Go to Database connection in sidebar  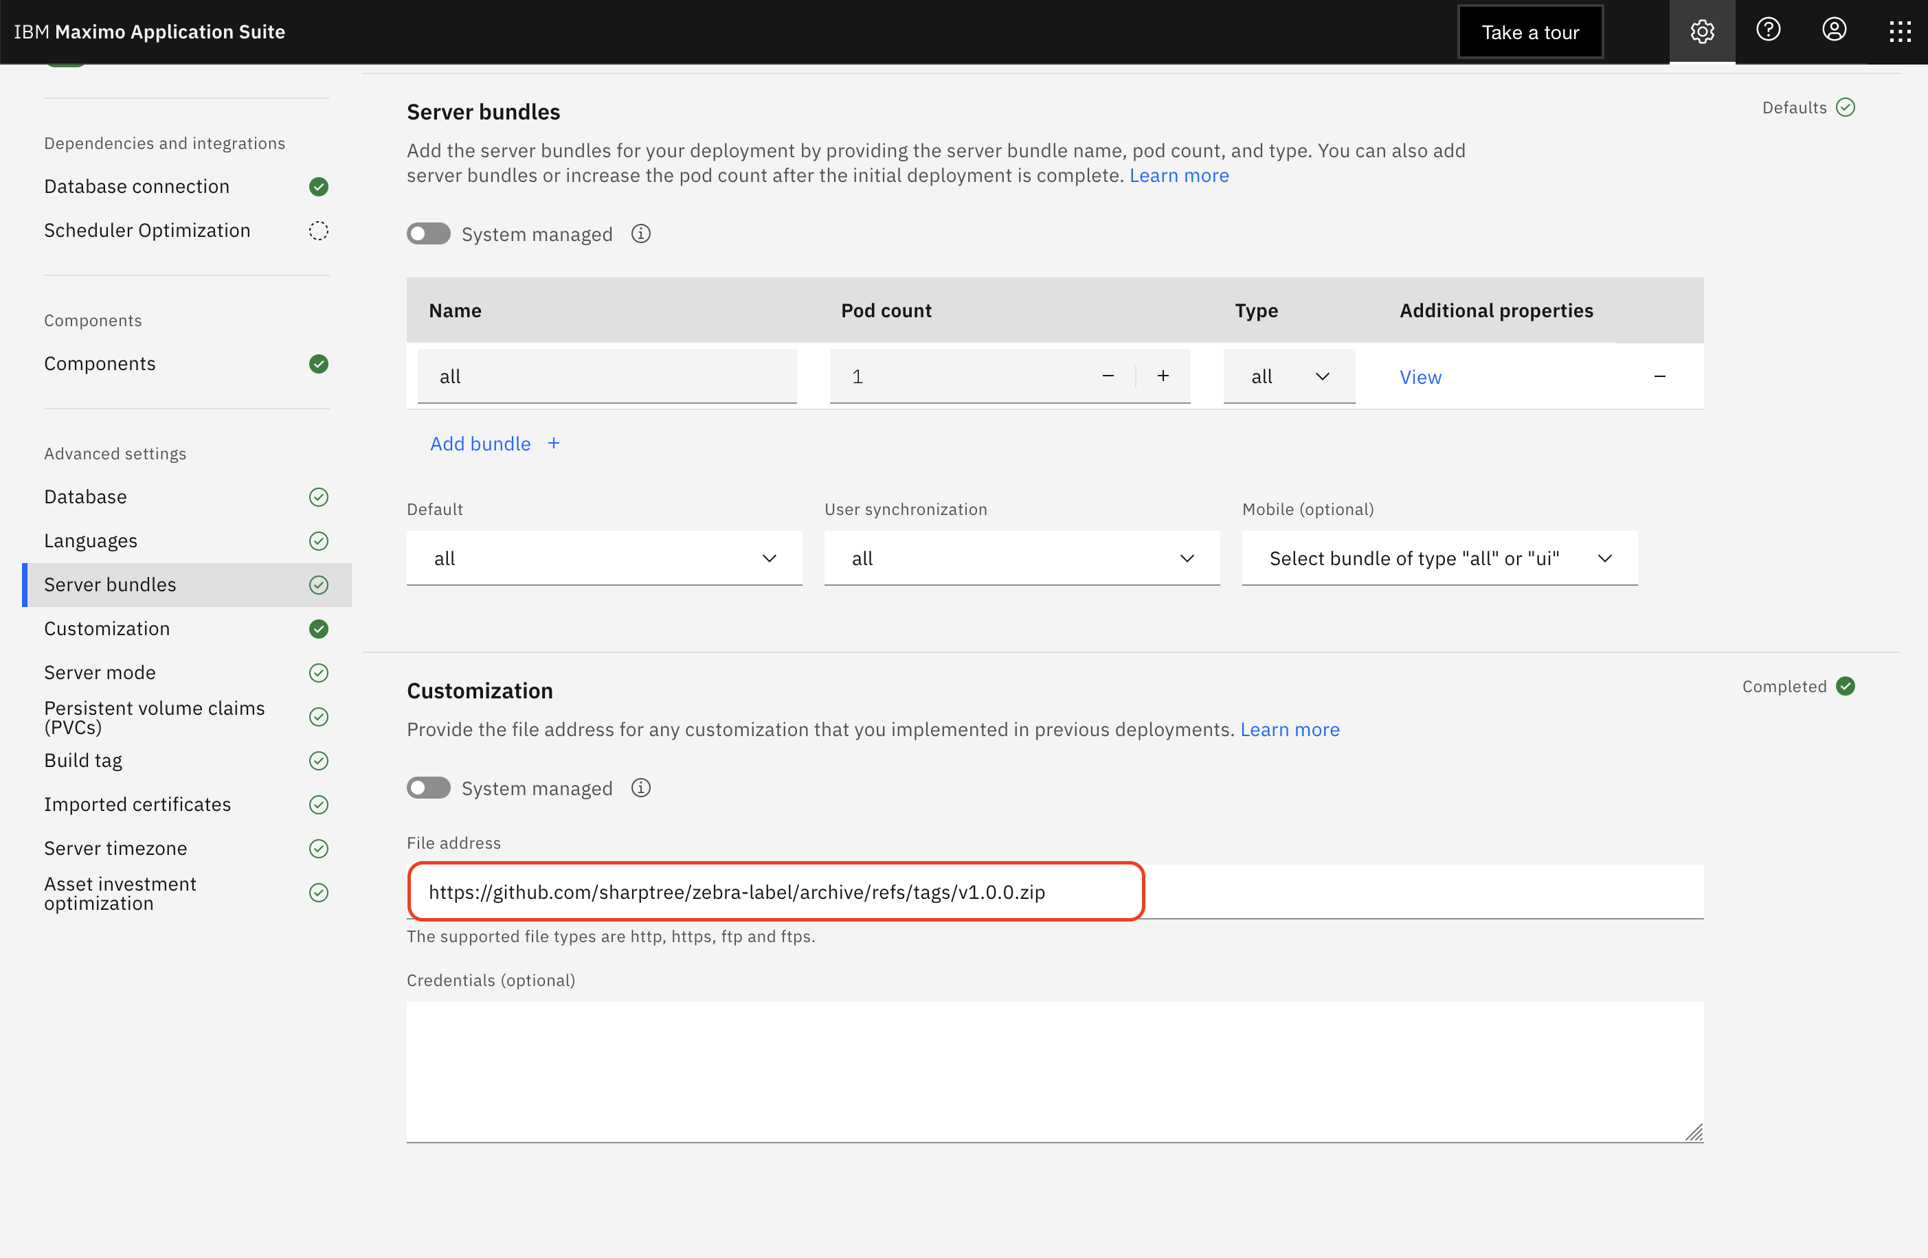tap(137, 186)
